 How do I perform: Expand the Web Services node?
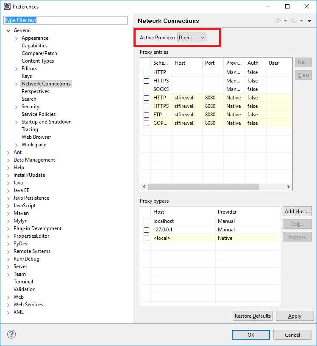[x=8, y=305]
